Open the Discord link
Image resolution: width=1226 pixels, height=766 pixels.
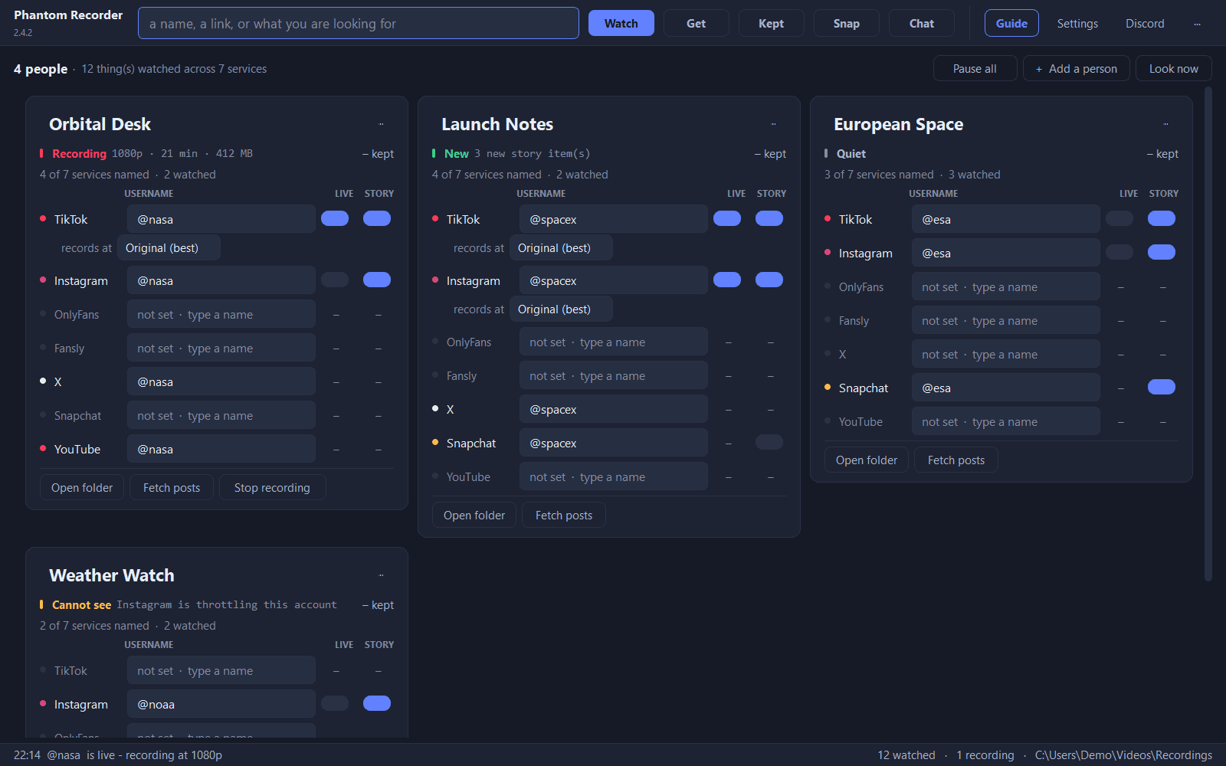[x=1145, y=24]
